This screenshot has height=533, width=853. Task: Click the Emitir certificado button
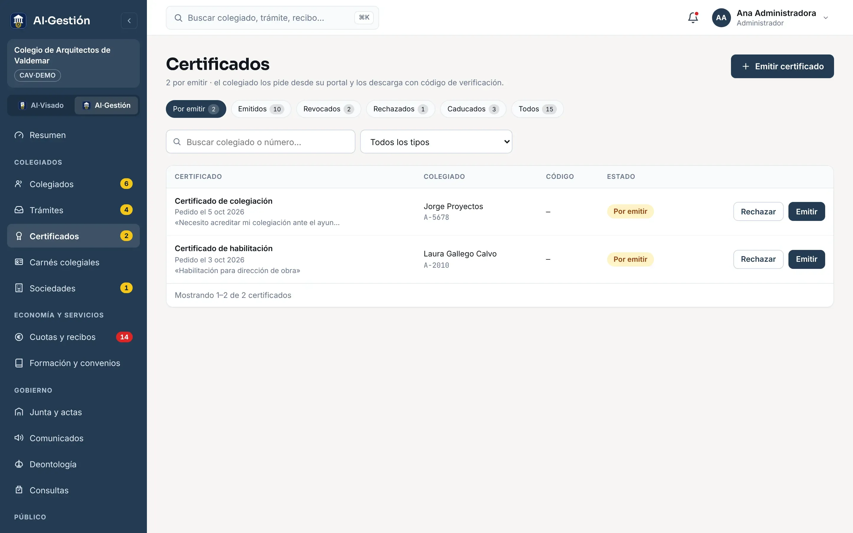782,66
